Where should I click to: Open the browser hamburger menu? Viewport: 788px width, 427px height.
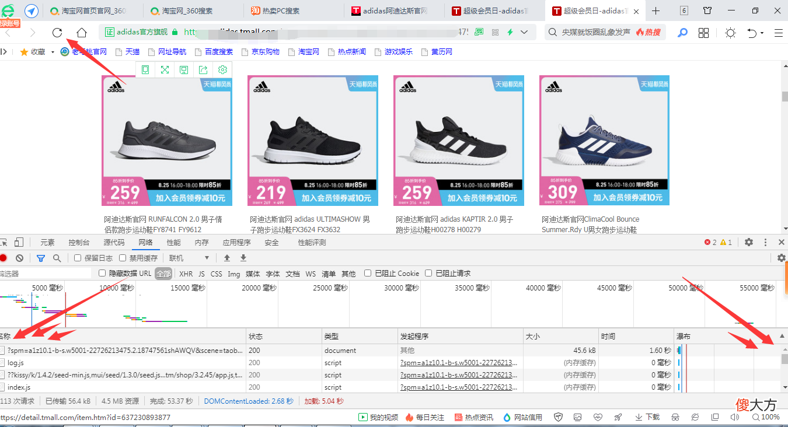click(779, 33)
